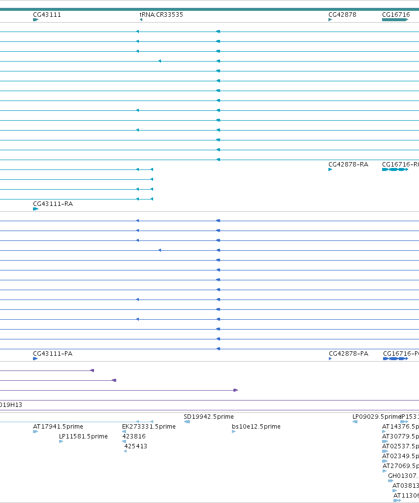The width and height of the screenshot is (419, 503).
Task: Select the CG43111 gene label
Action: point(47,15)
